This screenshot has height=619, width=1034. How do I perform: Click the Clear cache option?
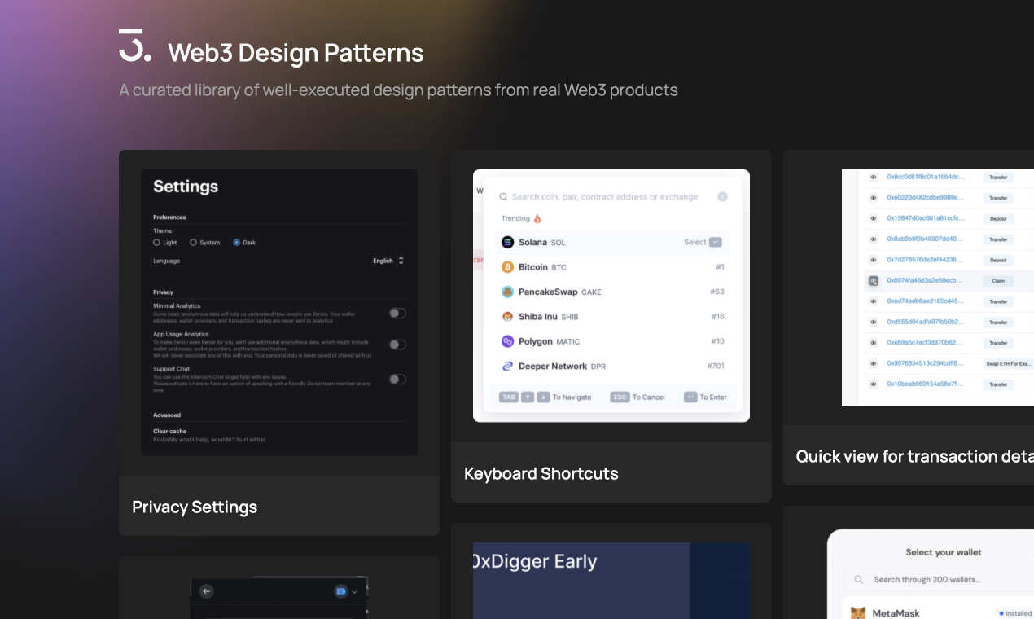click(170, 431)
